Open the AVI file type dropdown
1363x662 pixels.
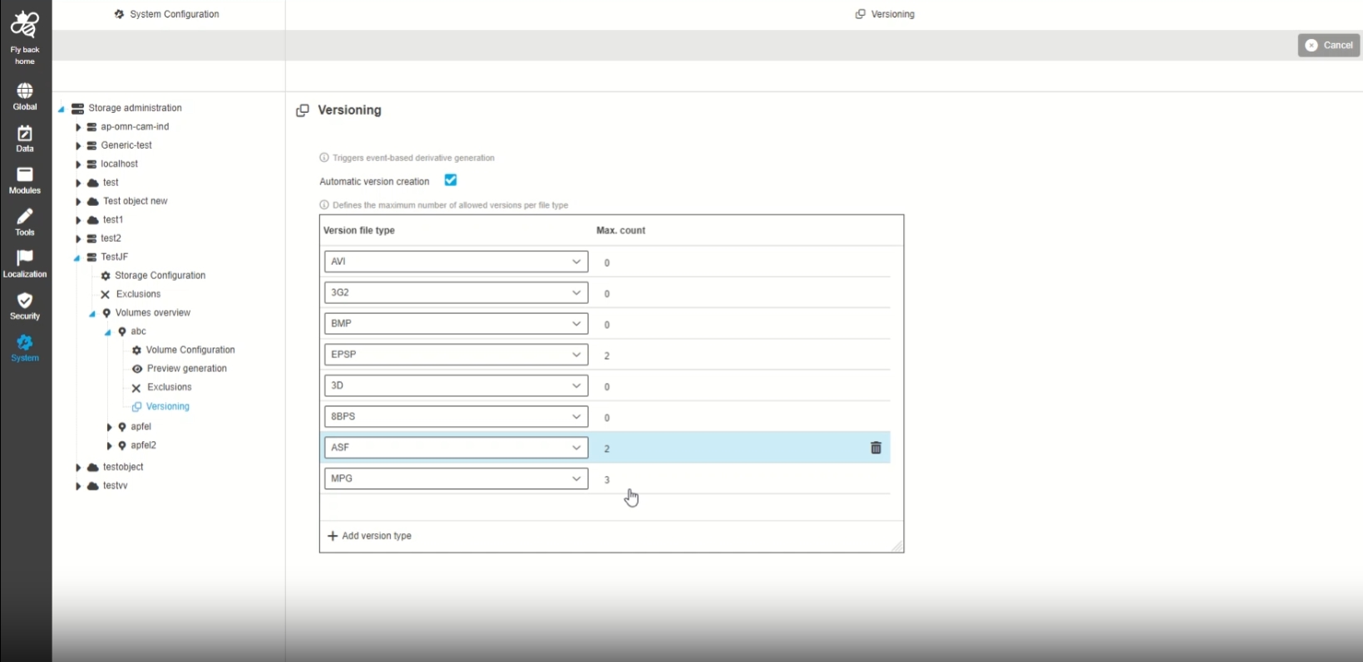pyautogui.click(x=456, y=262)
